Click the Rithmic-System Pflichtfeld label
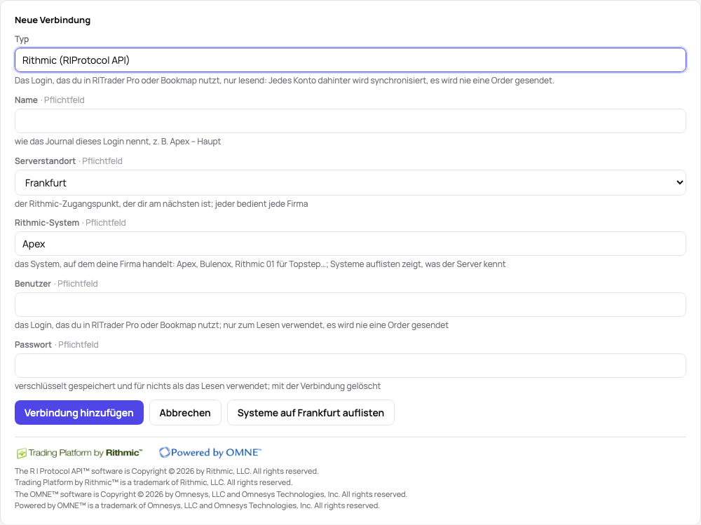The image size is (701, 525). [x=70, y=223]
